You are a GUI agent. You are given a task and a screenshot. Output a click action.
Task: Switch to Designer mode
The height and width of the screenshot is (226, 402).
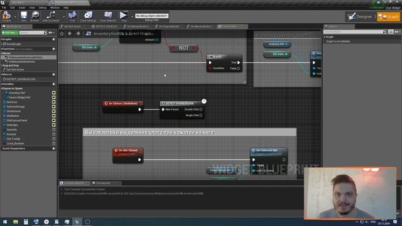click(x=361, y=17)
